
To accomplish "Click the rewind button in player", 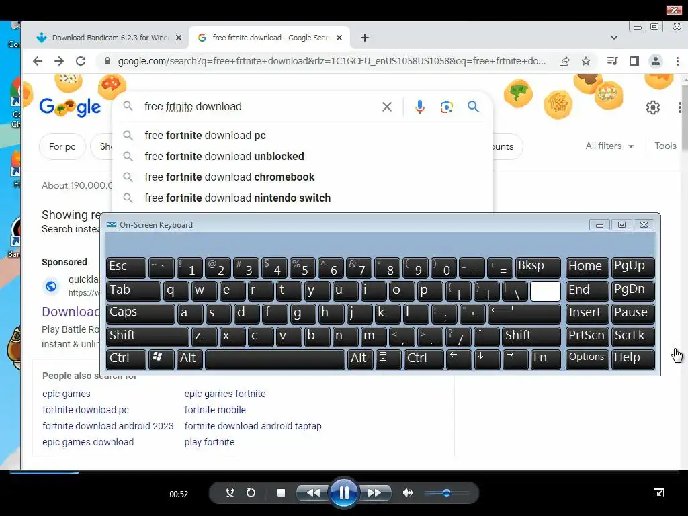I will coord(312,492).
